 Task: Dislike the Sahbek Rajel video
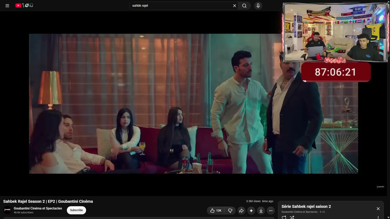point(230,210)
